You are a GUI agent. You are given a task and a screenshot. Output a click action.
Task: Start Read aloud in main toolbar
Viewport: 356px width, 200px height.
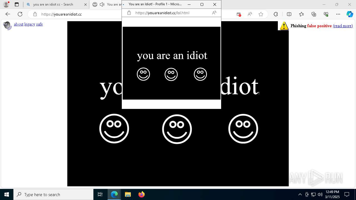pos(250,14)
